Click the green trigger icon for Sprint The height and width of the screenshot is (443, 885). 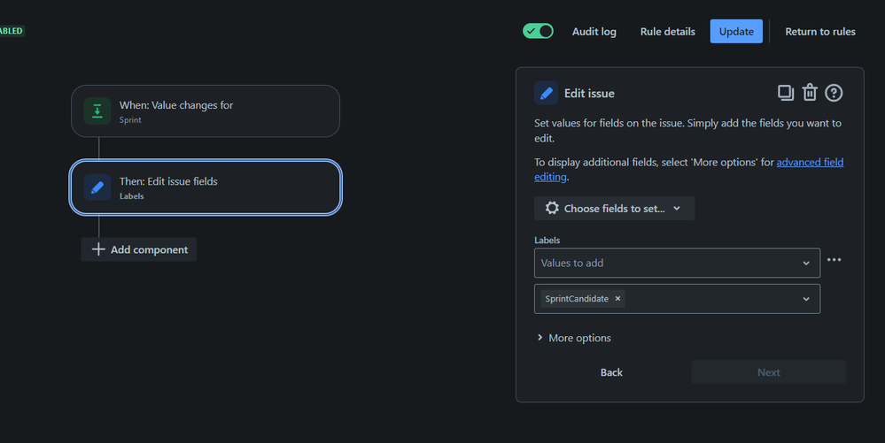97,111
